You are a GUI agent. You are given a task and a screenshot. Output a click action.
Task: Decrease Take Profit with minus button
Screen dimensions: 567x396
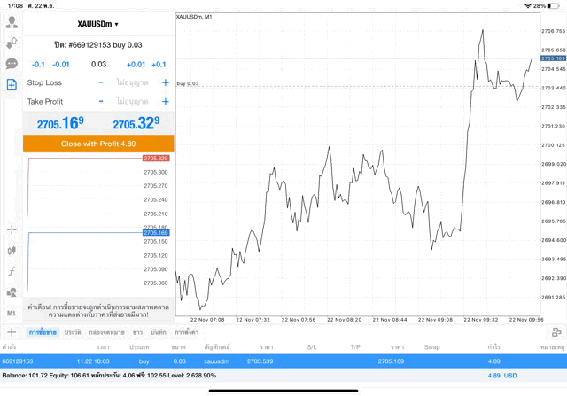pyautogui.click(x=101, y=102)
